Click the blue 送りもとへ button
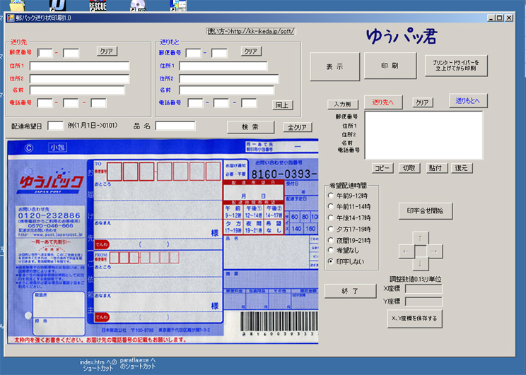Viewport: 526px width, 375px height. click(468, 100)
